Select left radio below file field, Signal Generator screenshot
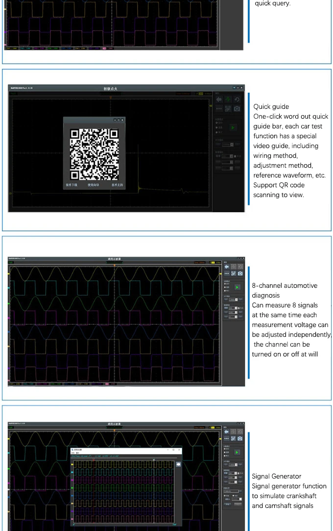The height and width of the screenshot is (531, 333). (x=224, y=496)
